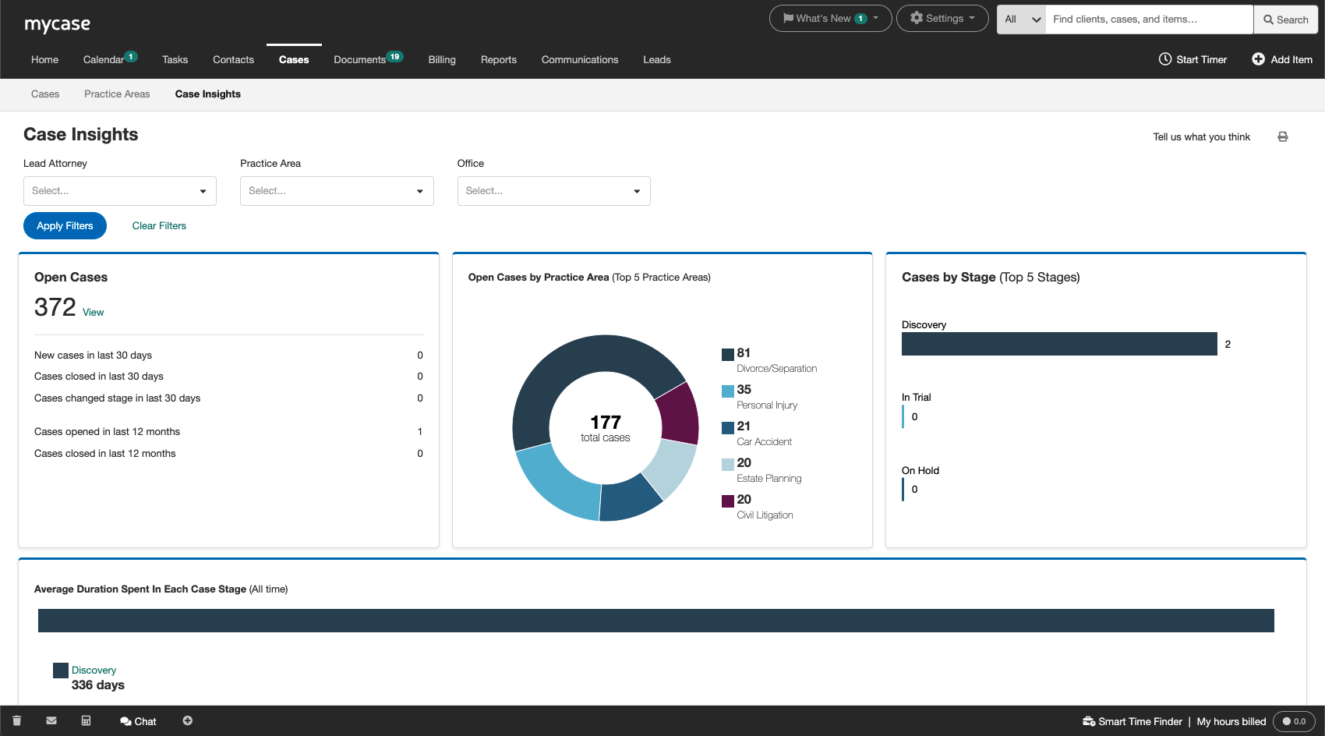Viewport: 1325px width, 736px height.
Task: Expand the Lead Attorney select dropdown
Action: (120, 191)
